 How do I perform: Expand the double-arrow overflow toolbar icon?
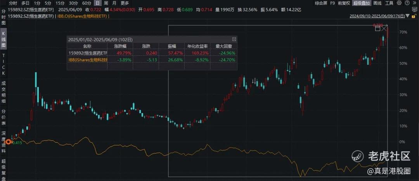pos(415,3)
